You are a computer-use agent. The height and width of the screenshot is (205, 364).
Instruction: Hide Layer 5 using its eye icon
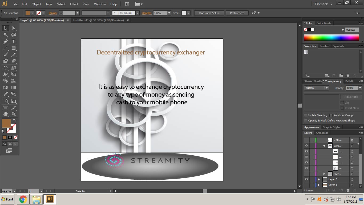coord(306,179)
